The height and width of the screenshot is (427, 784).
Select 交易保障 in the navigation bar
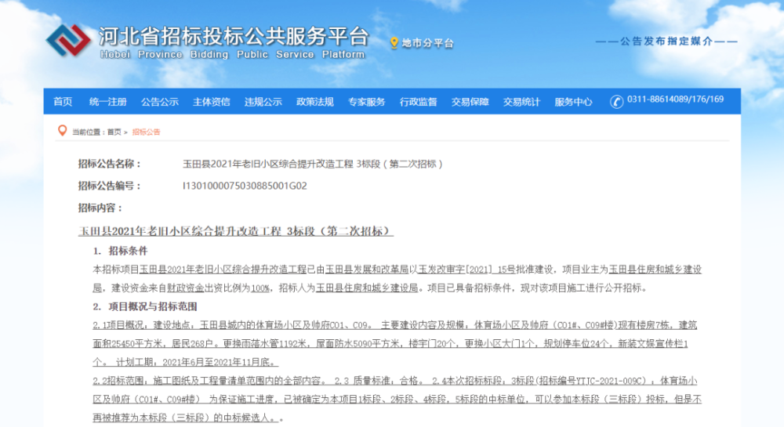(x=470, y=102)
